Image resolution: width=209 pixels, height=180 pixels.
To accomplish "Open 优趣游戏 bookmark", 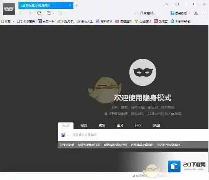I will pyautogui.click(x=143, y=21).
